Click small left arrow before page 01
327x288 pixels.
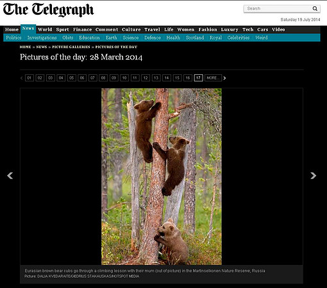21,78
